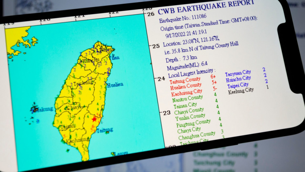Click the Taipei label on the map
The width and height of the screenshot is (305, 172).
(106, 50)
